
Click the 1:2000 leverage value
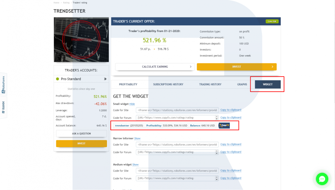(103, 110)
